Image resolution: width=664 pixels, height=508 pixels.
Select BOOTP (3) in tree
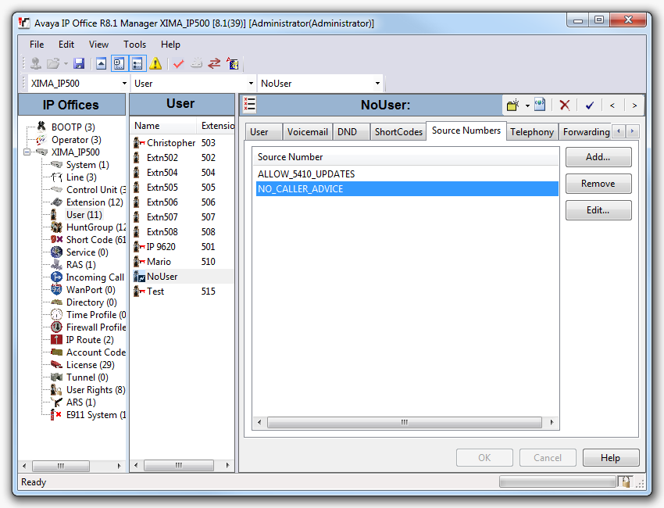[x=73, y=127]
